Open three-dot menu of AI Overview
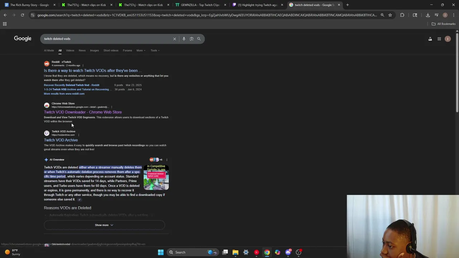This screenshot has width=459, height=258. [x=167, y=160]
